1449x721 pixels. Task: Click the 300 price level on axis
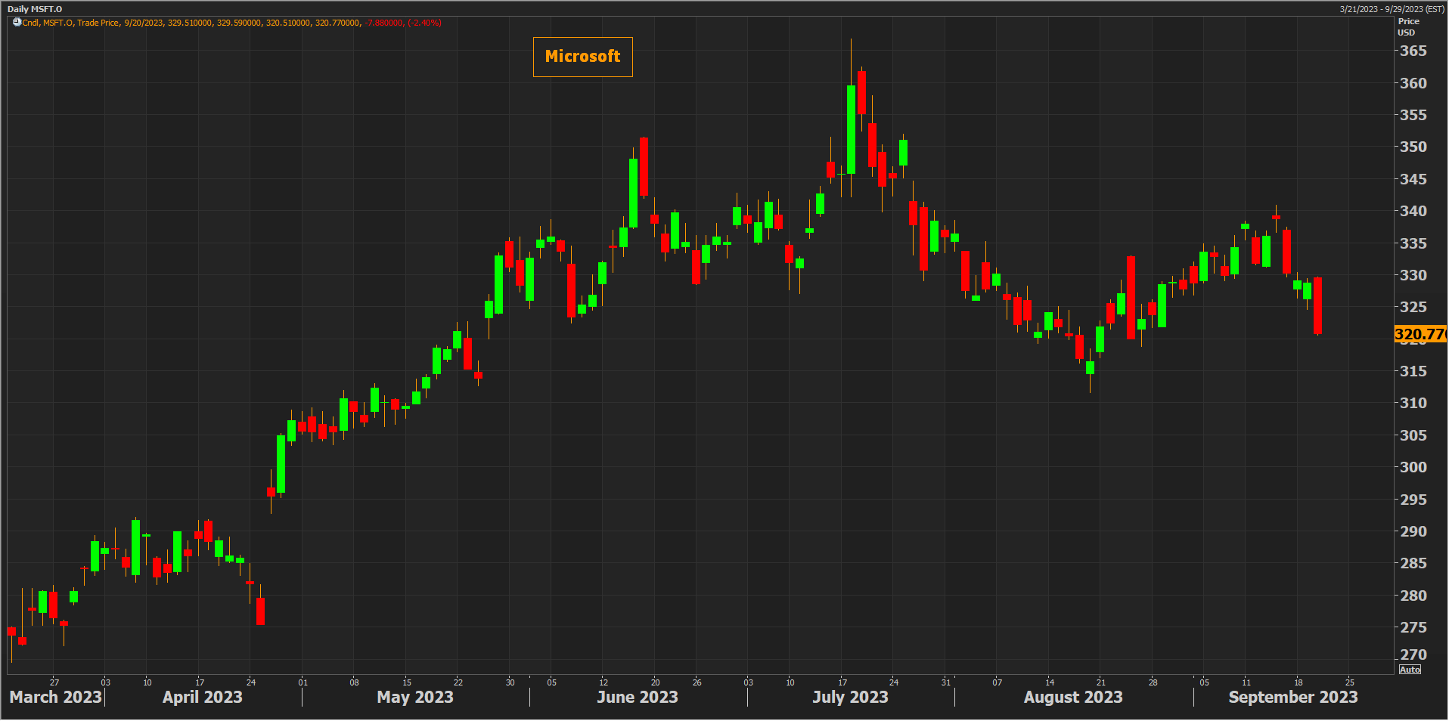(1413, 467)
